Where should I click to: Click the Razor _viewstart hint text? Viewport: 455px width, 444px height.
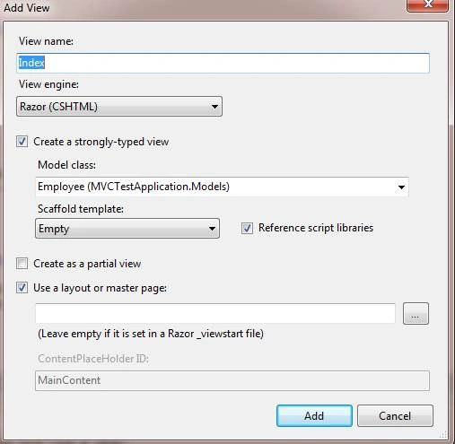[x=151, y=334]
